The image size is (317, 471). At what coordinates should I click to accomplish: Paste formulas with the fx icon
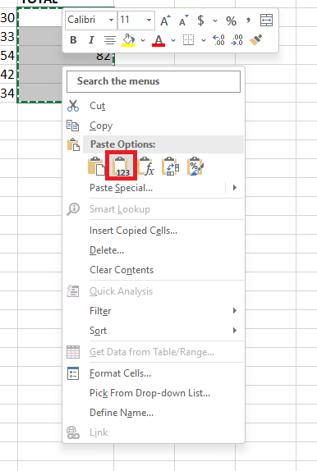[x=146, y=167]
